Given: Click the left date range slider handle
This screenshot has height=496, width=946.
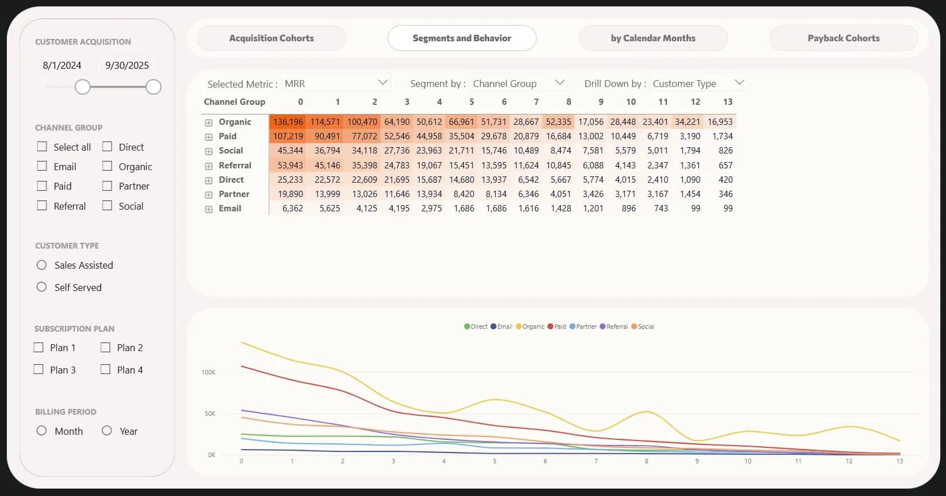Looking at the screenshot, I should (83, 87).
